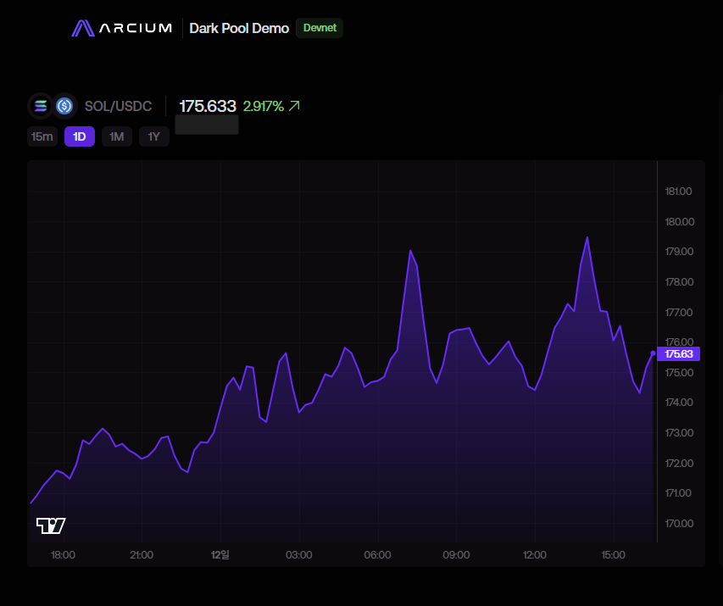Click the 09:00 time axis label
Image resolution: width=723 pixels, height=606 pixels.
pos(456,555)
